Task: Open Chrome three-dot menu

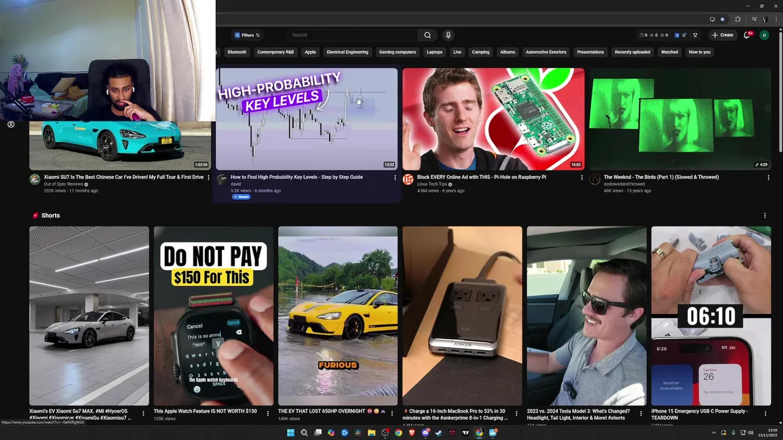Action: pyautogui.click(x=776, y=19)
